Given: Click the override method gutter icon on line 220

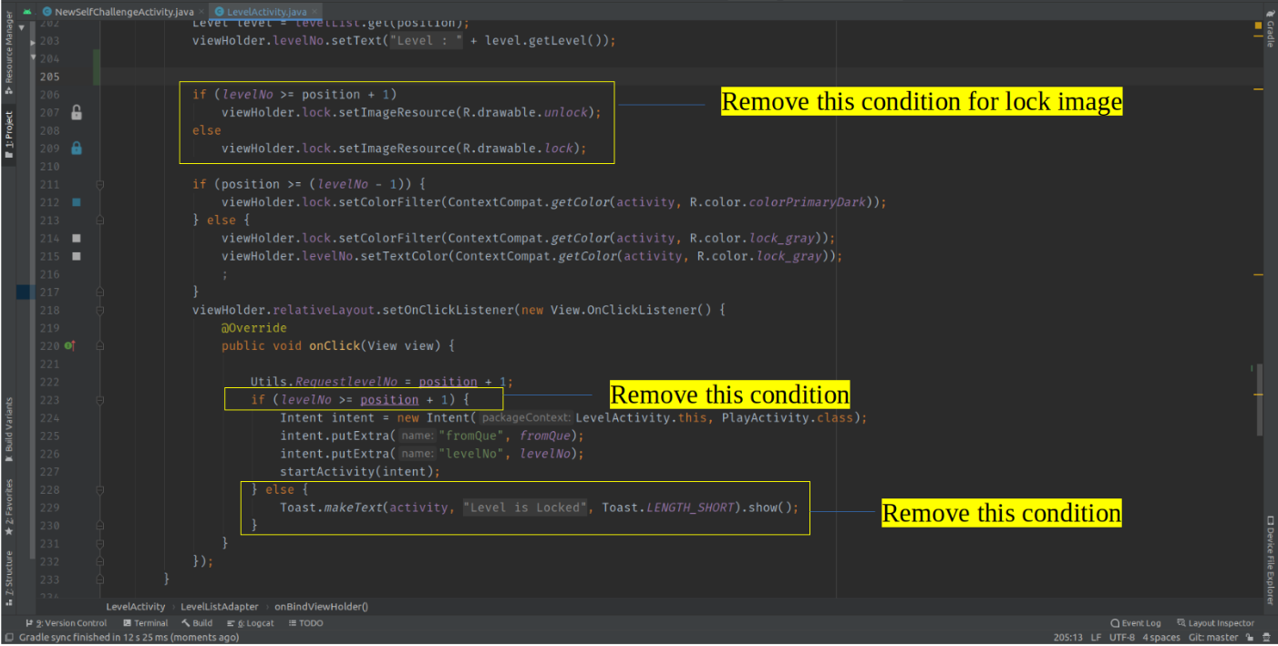Looking at the screenshot, I should tap(69, 346).
